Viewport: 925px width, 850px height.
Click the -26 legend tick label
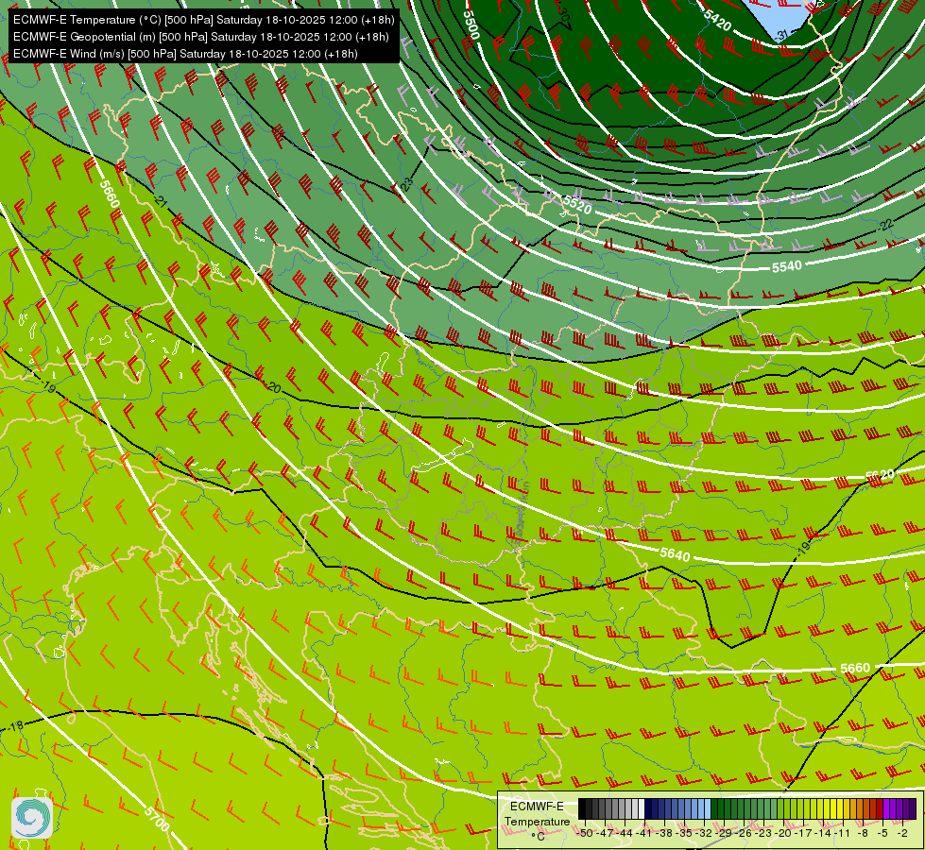tap(744, 834)
